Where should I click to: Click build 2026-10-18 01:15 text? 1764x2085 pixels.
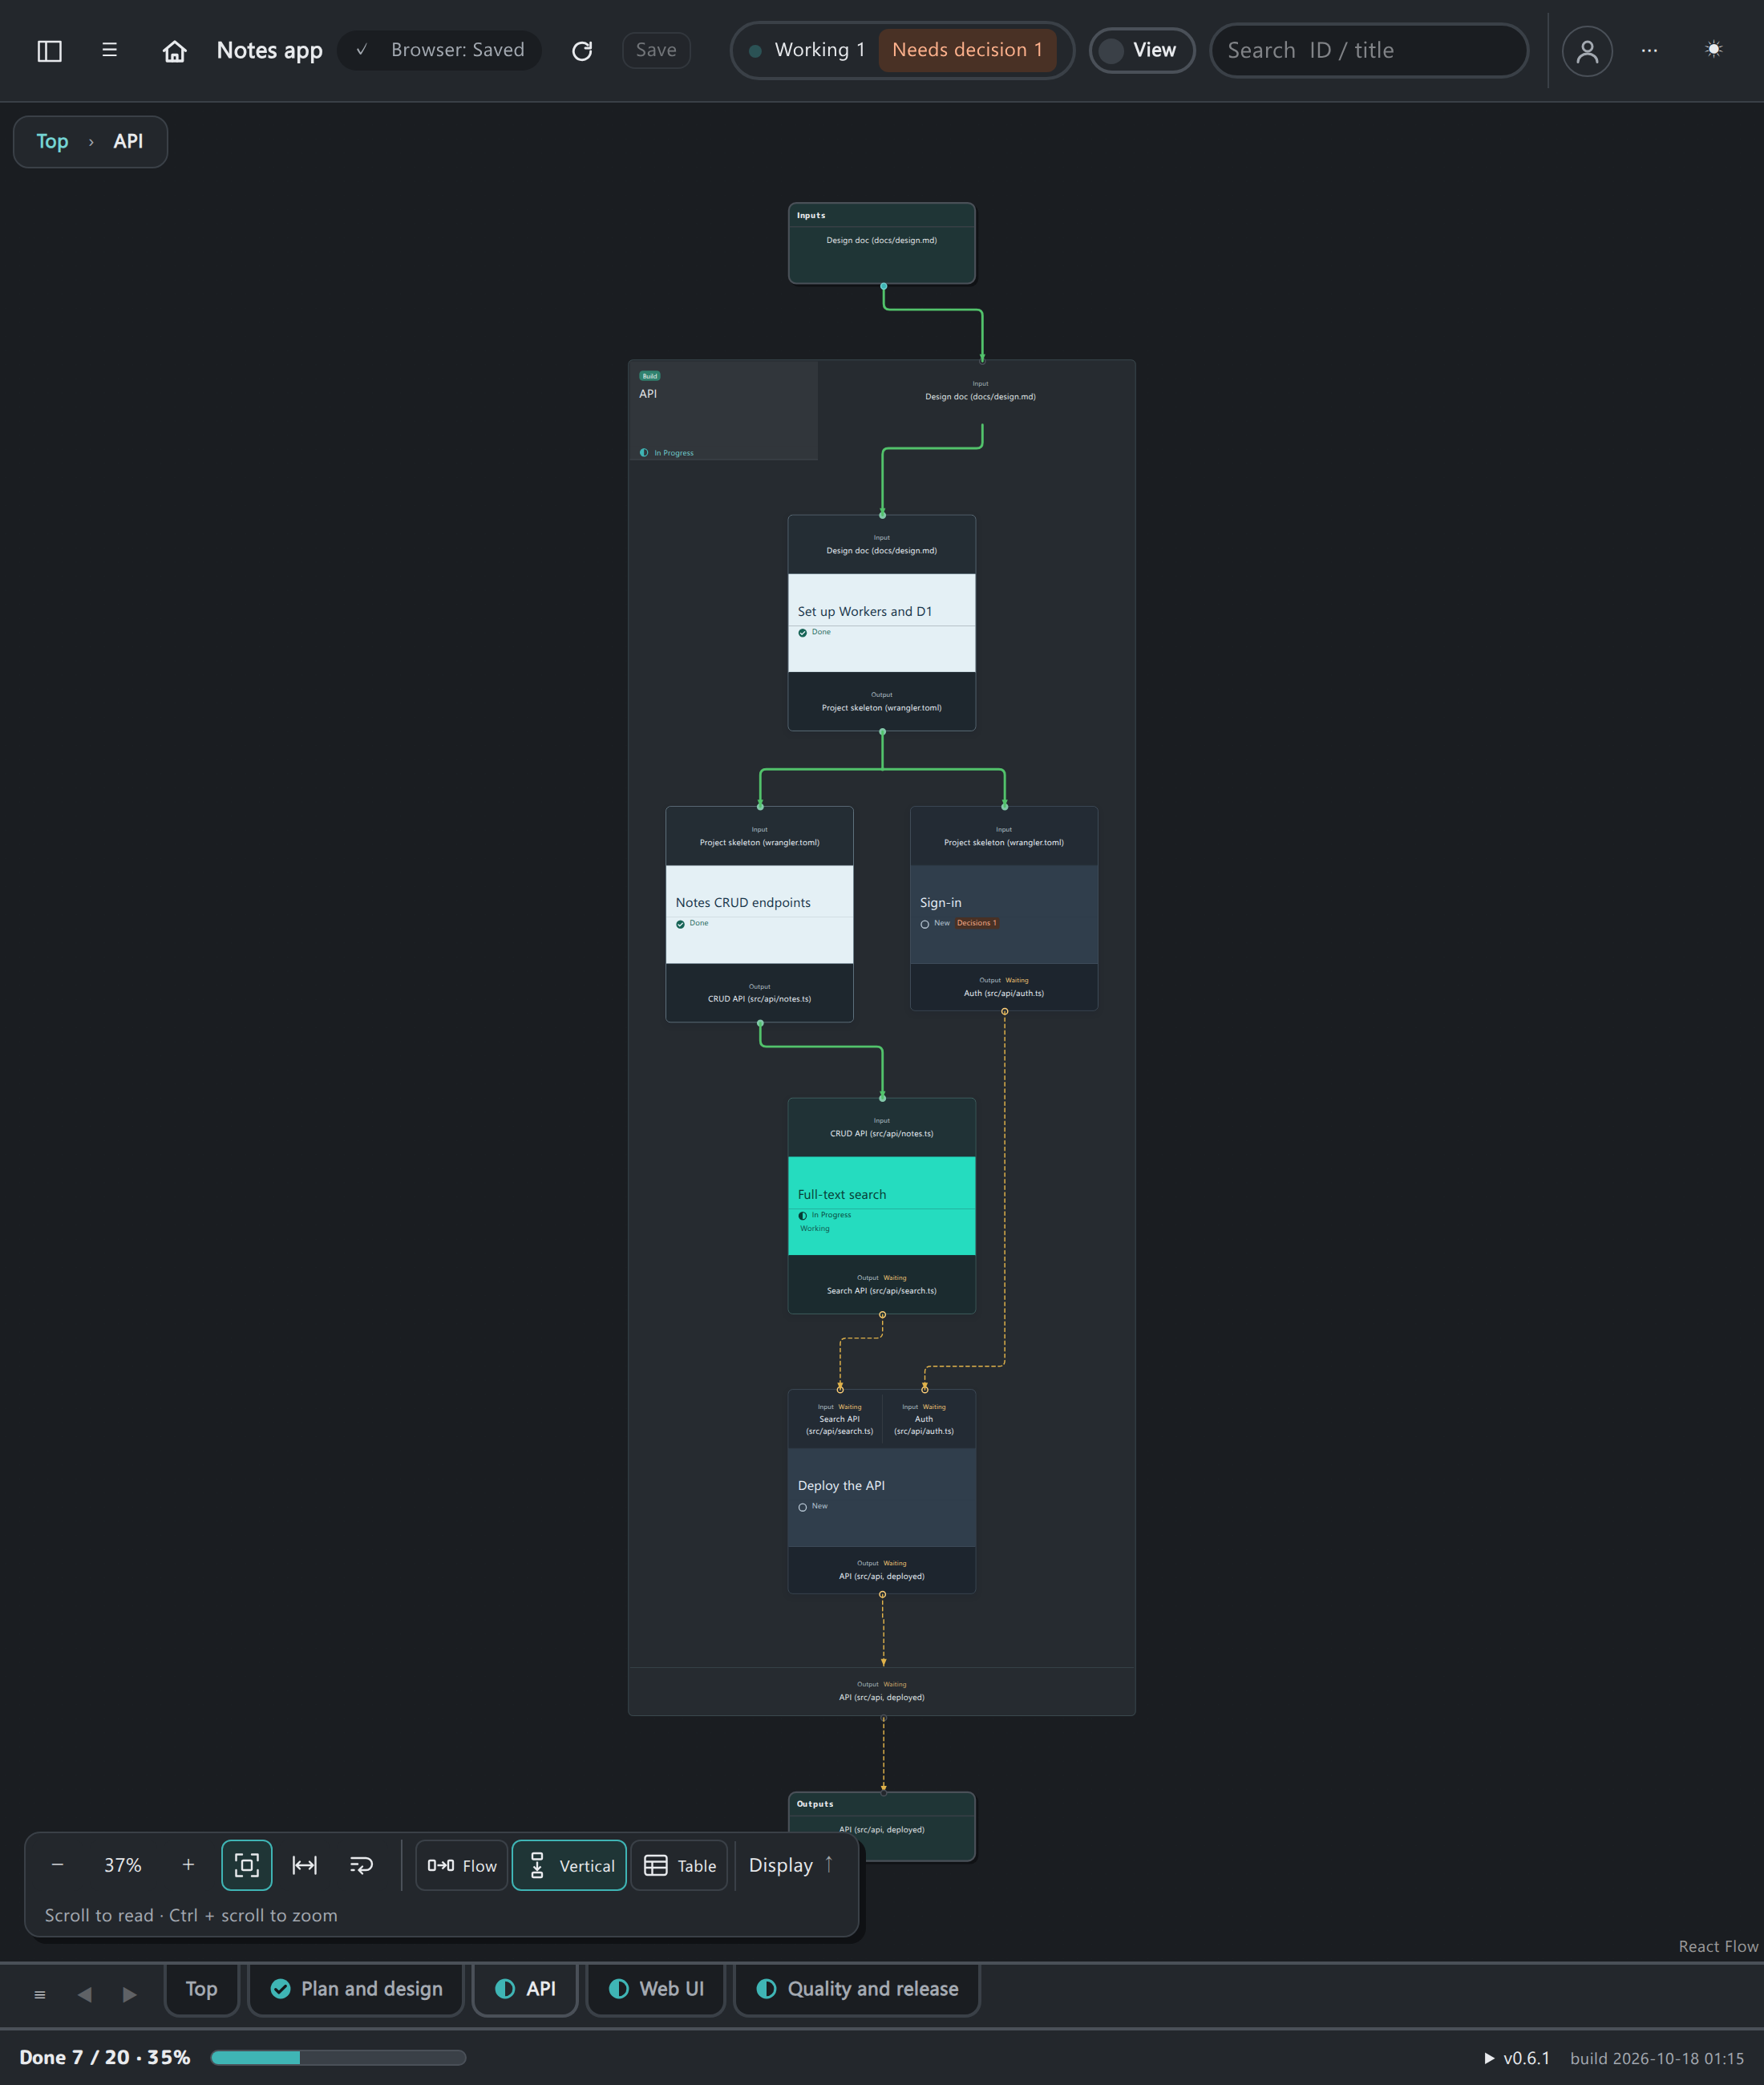tap(1656, 2058)
